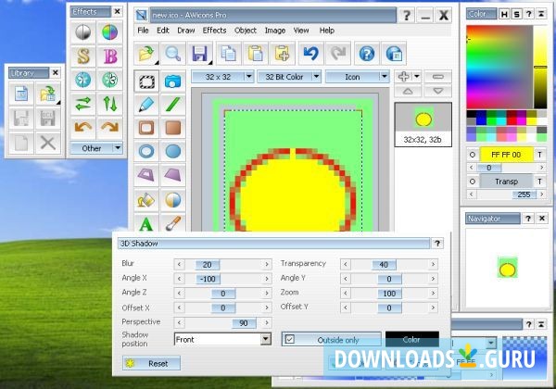Click the gray Redo arrow icon
Image resolution: width=556 pixels, height=389 pixels.
coord(338,54)
